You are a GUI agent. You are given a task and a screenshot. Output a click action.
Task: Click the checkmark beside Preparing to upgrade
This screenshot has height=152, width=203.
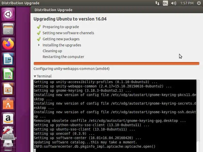tap(39, 27)
